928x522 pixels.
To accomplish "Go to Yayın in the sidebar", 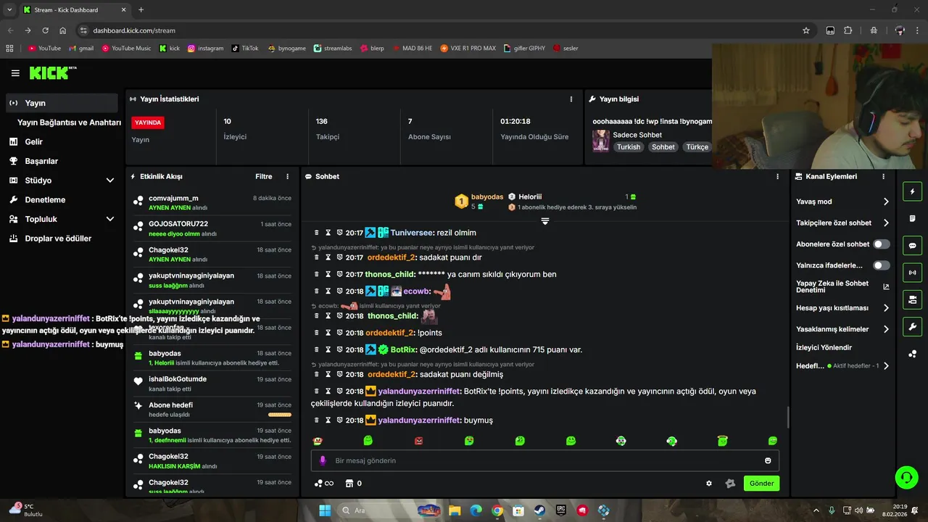I will point(62,103).
